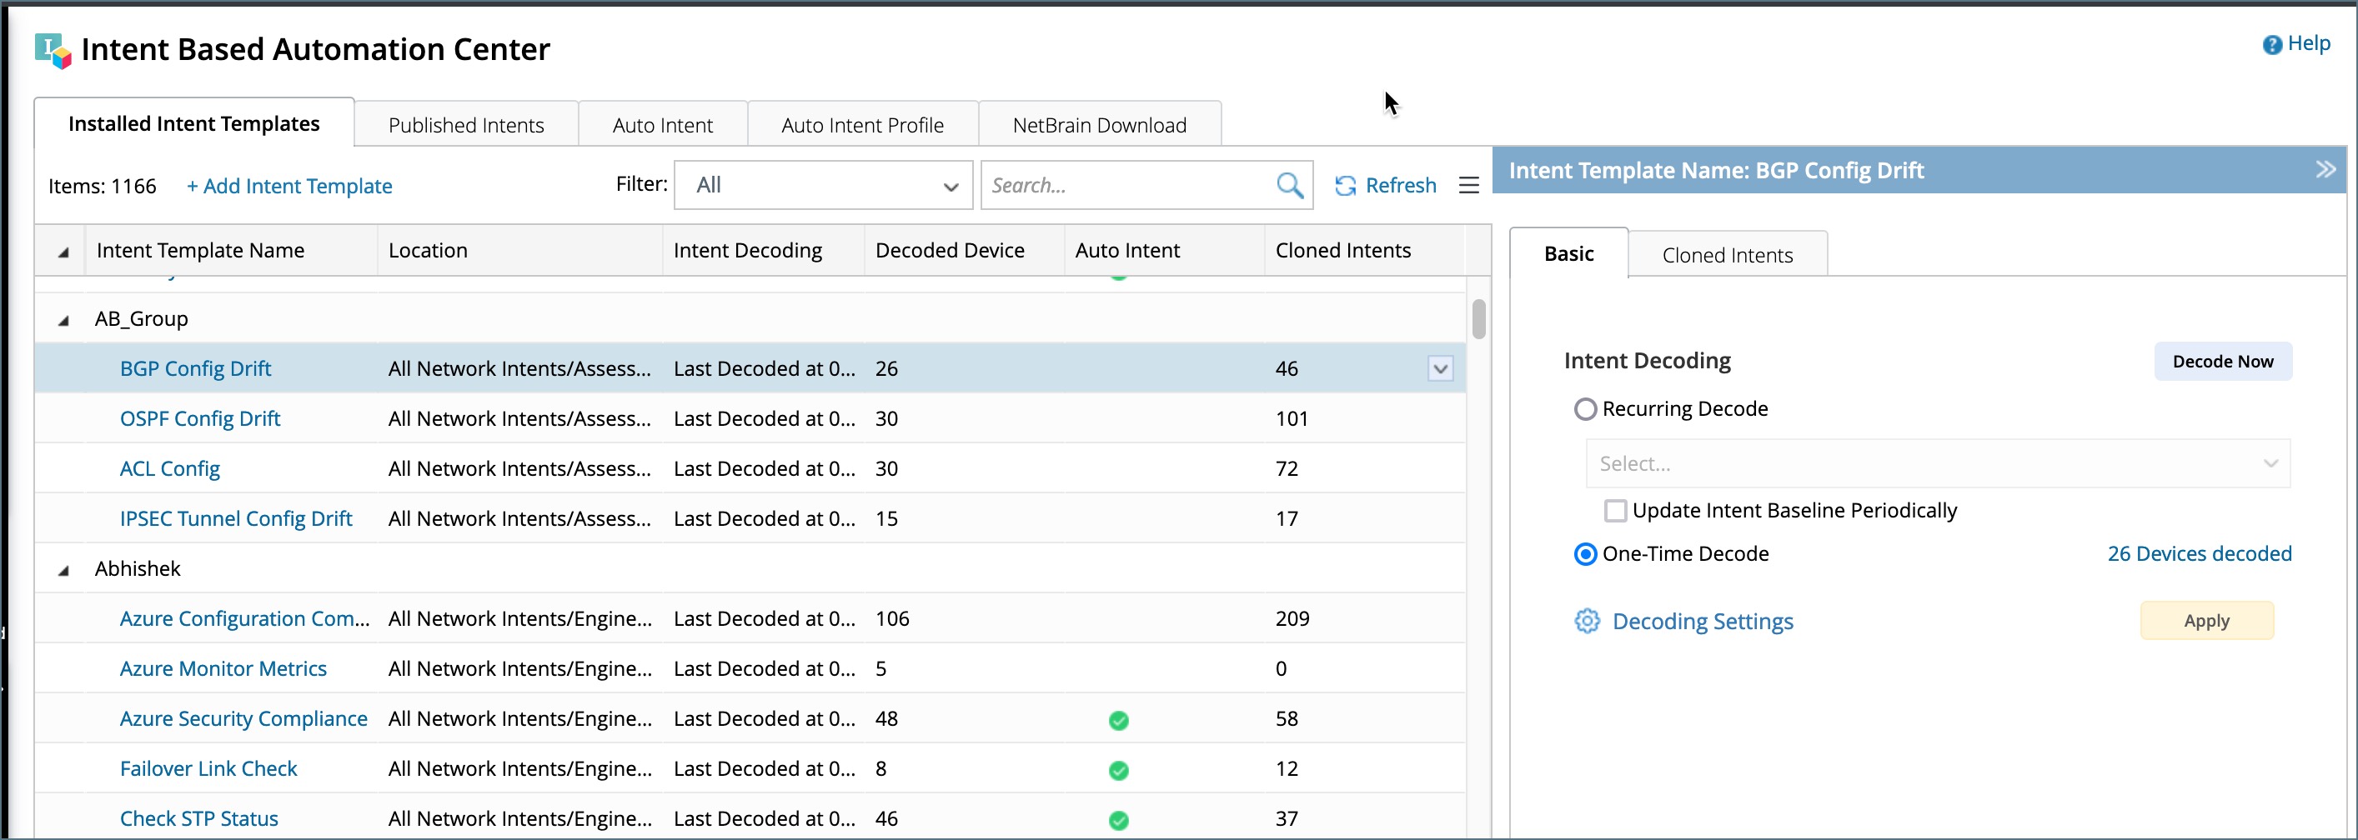Open BGP Config Drift row dropdown arrow
The width and height of the screenshot is (2358, 840).
click(1440, 369)
